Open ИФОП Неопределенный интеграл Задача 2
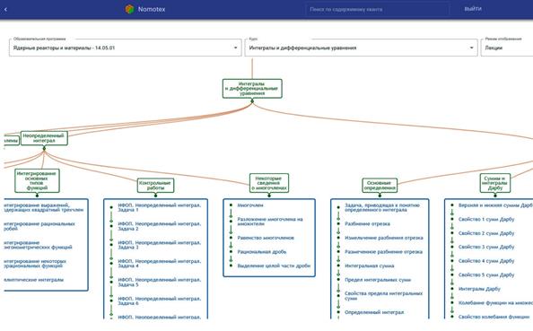Screen dimensions: 533x331 [x=160, y=226]
